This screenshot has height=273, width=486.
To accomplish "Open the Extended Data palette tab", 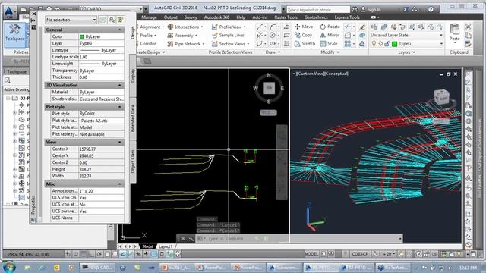I will point(133,118).
